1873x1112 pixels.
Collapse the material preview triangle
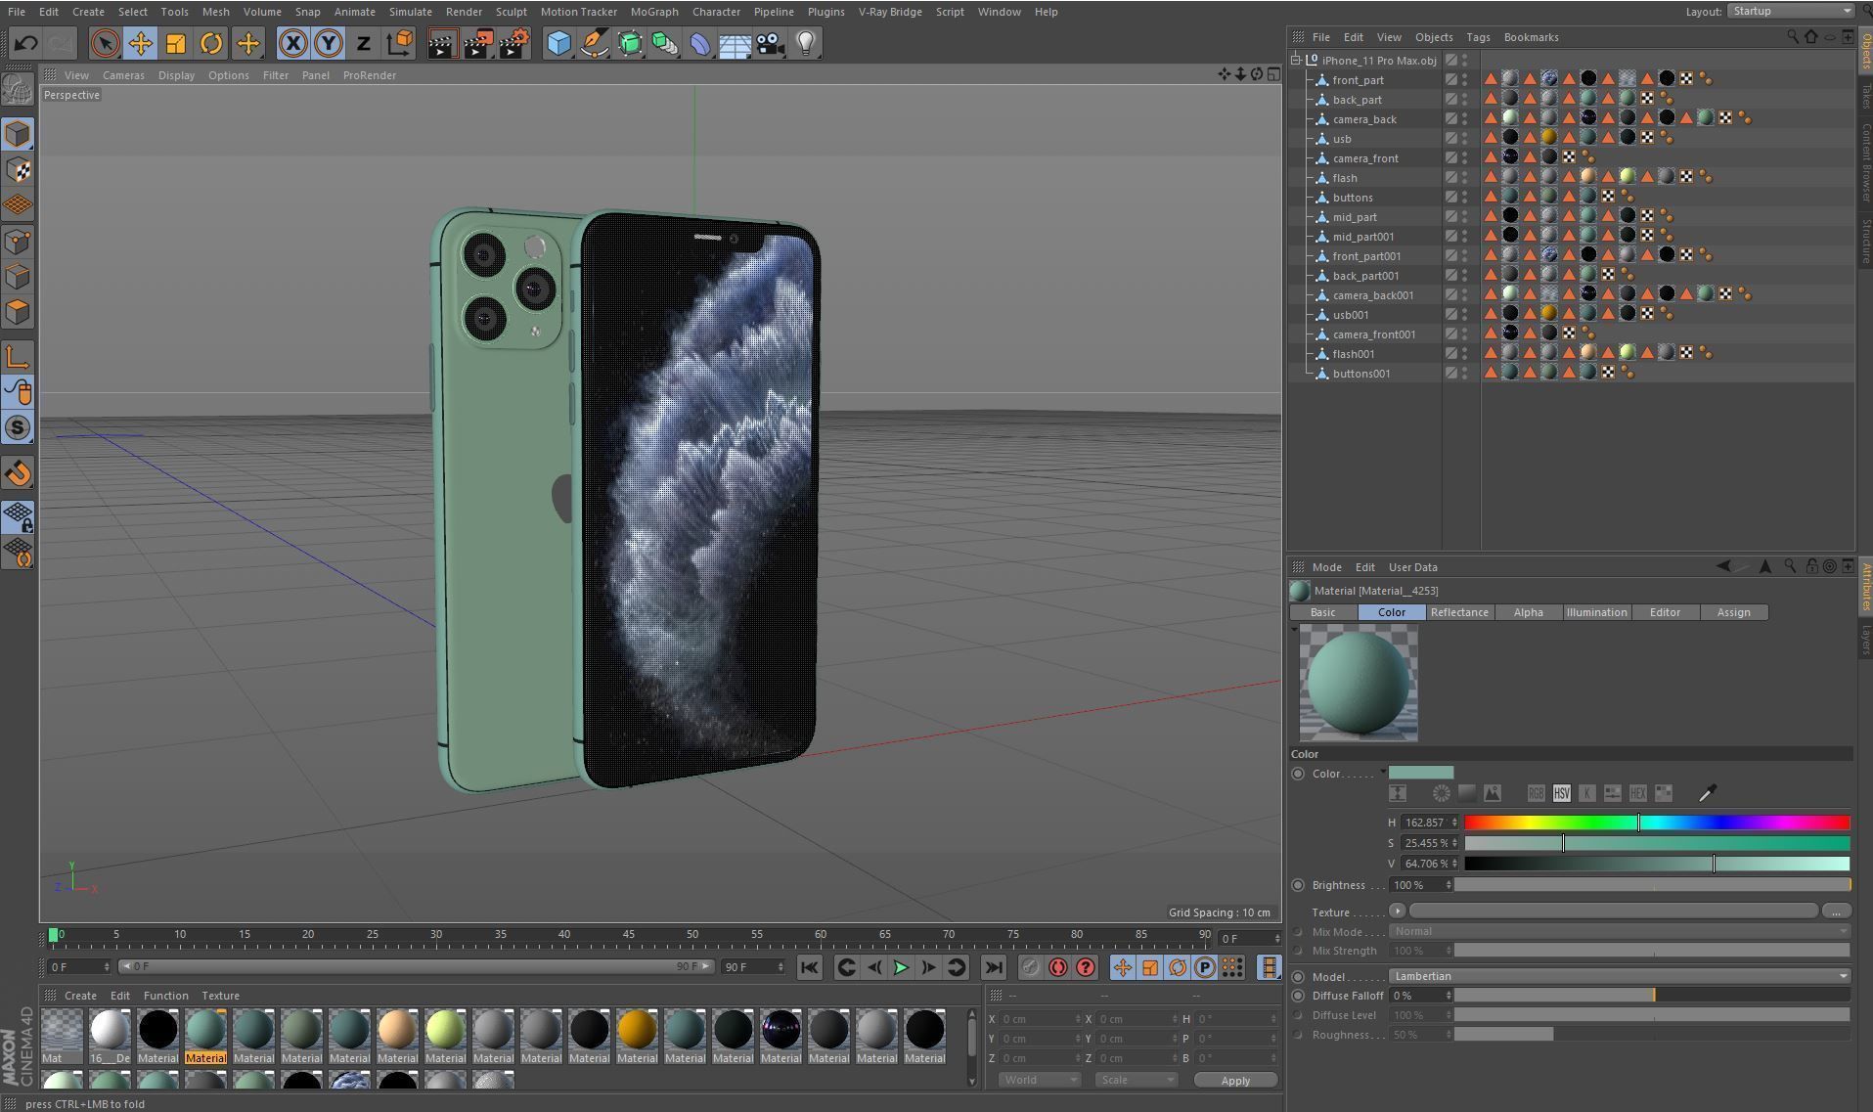[1294, 630]
